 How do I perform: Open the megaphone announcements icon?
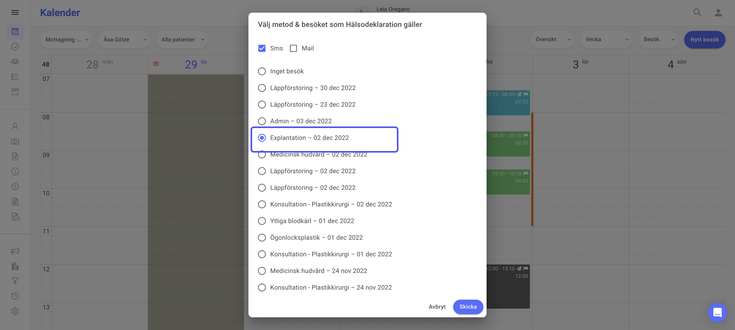tap(15, 251)
